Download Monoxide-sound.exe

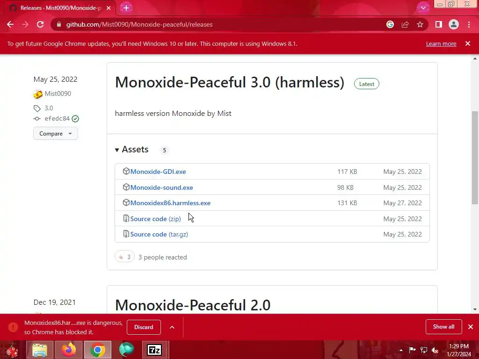pyautogui.click(x=161, y=187)
